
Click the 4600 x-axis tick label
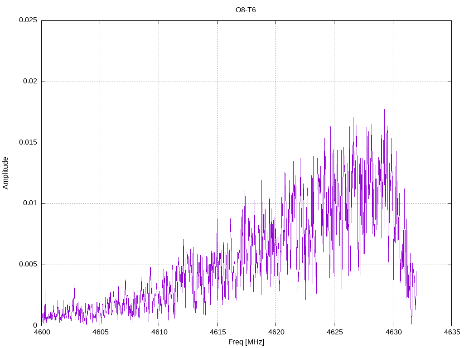(41, 333)
